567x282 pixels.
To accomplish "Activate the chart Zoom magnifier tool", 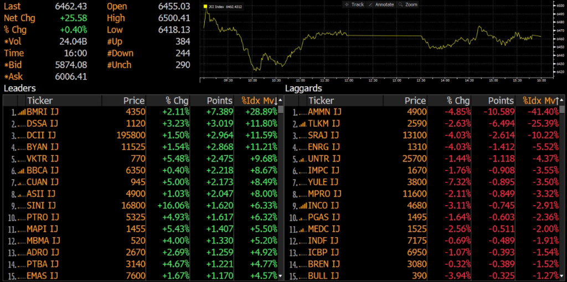I will point(408,4).
